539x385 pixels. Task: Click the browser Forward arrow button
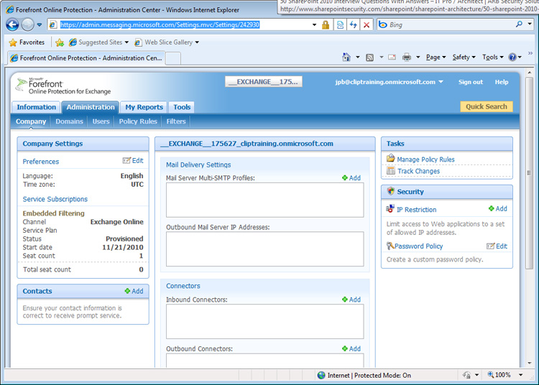[27, 24]
